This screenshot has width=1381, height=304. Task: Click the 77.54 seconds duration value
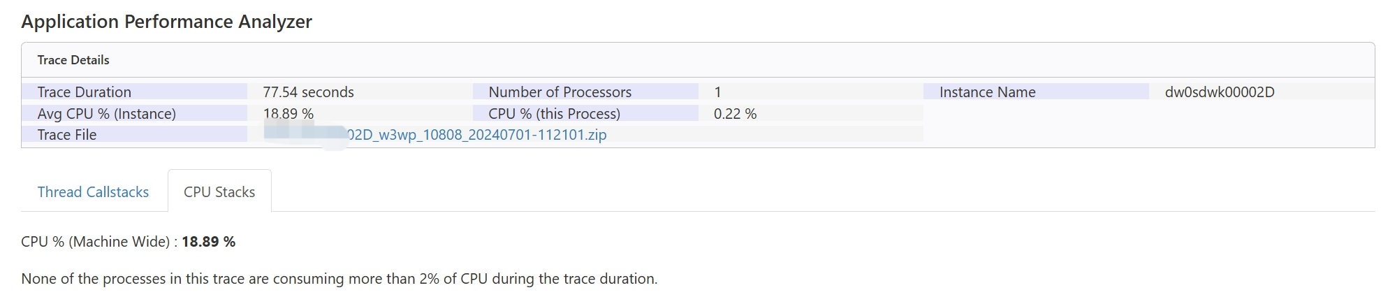[308, 92]
